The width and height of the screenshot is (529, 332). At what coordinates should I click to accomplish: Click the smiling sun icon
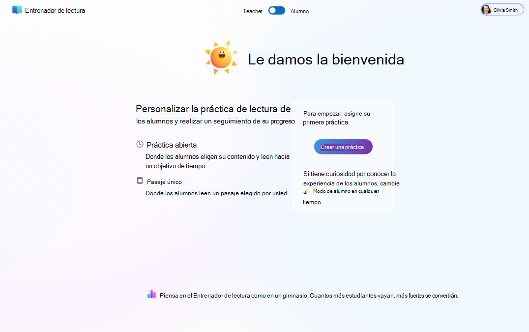(221, 58)
